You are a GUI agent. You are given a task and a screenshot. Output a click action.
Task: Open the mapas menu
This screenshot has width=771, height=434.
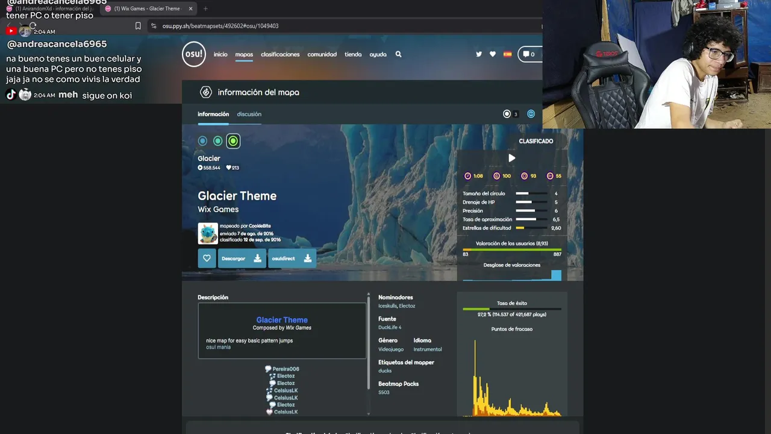tap(244, 54)
